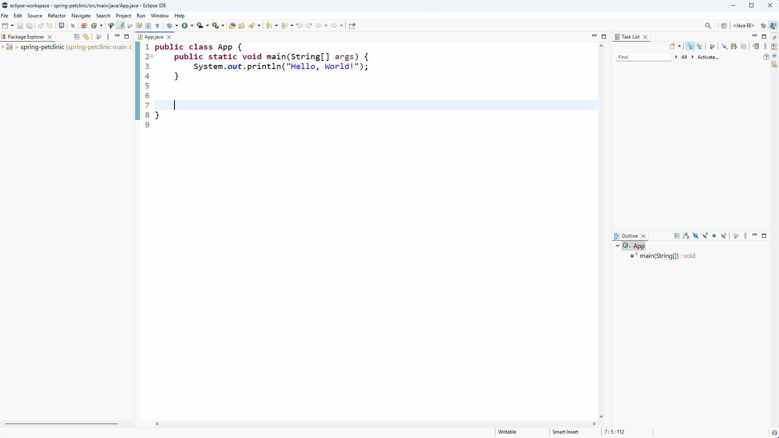
Task: Click Last Edit Location icon
Action: coord(299,26)
